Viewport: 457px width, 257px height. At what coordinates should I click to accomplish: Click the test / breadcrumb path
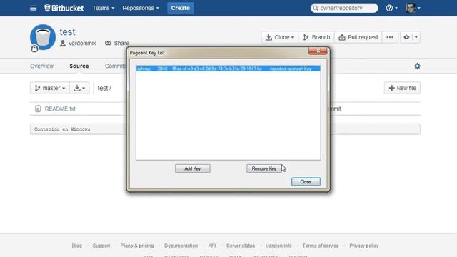click(x=104, y=88)
